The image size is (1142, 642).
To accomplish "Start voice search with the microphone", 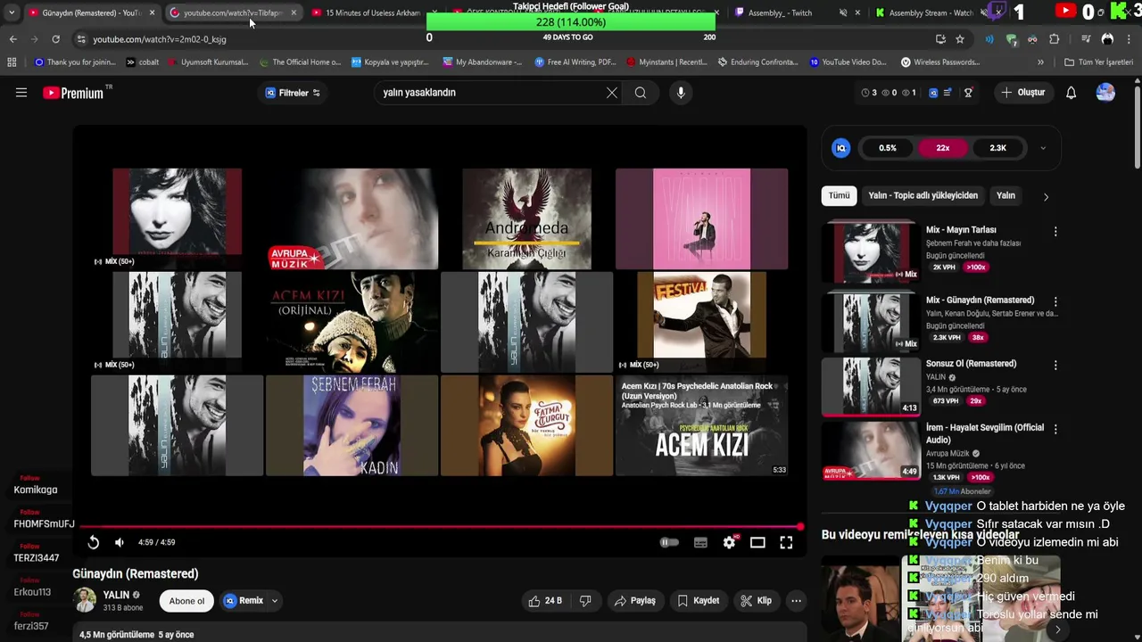I will (x=681, y=93).
